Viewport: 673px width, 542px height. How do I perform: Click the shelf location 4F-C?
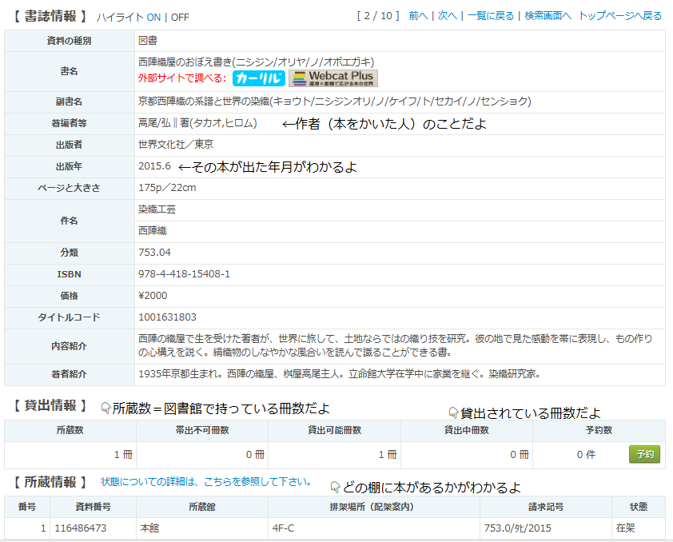click(285, 528)
